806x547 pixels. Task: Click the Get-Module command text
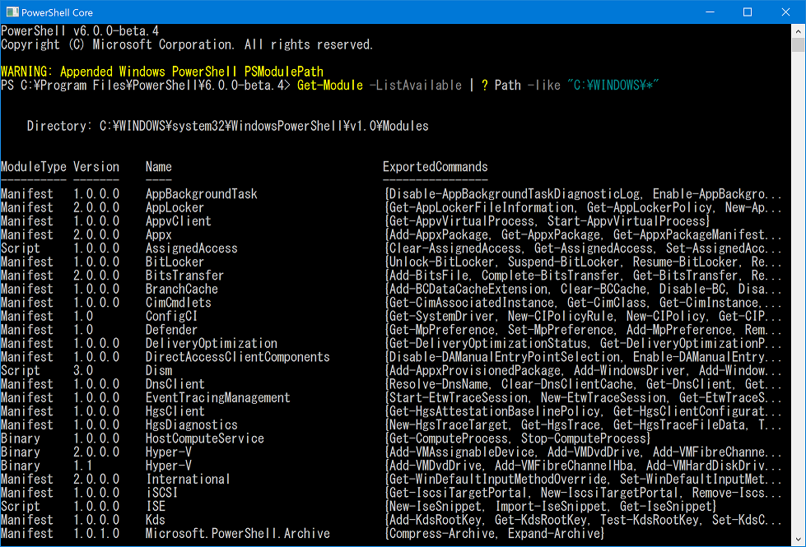(330, 86)
